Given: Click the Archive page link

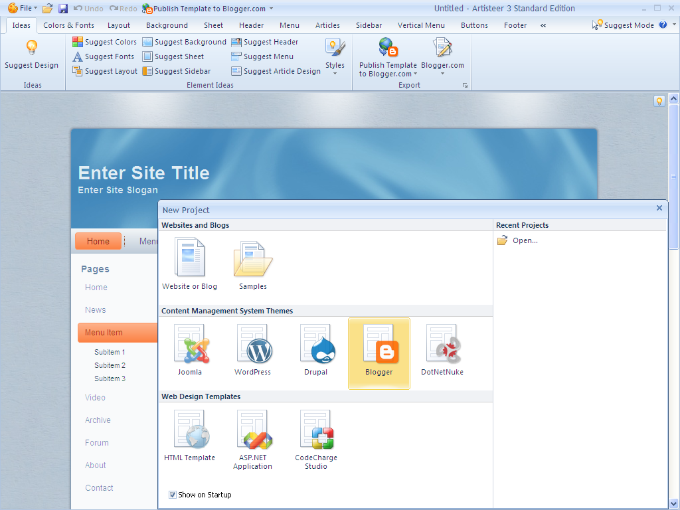Looking at the screenshot, I should point(98,420).
